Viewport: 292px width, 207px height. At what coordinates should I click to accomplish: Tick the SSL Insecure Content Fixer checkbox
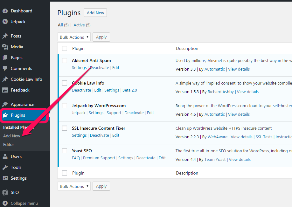[x=65, y=128]
